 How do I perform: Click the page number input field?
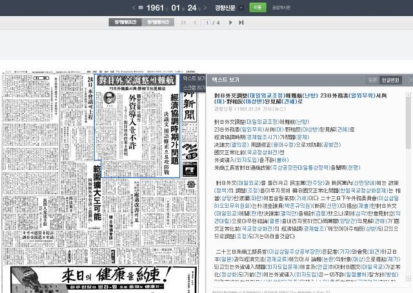[x=206, y=23]
